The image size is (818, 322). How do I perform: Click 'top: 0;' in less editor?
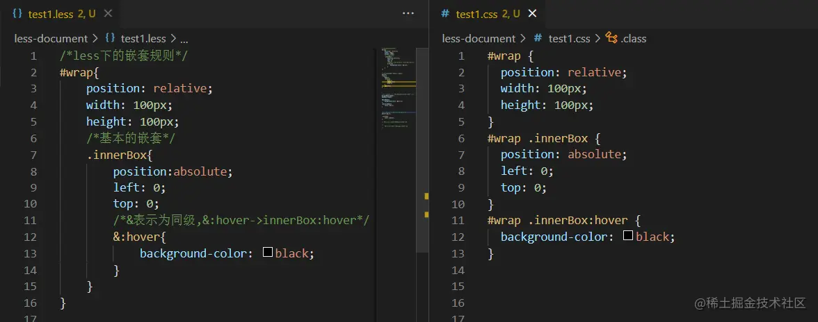click(x=136, y=204)
